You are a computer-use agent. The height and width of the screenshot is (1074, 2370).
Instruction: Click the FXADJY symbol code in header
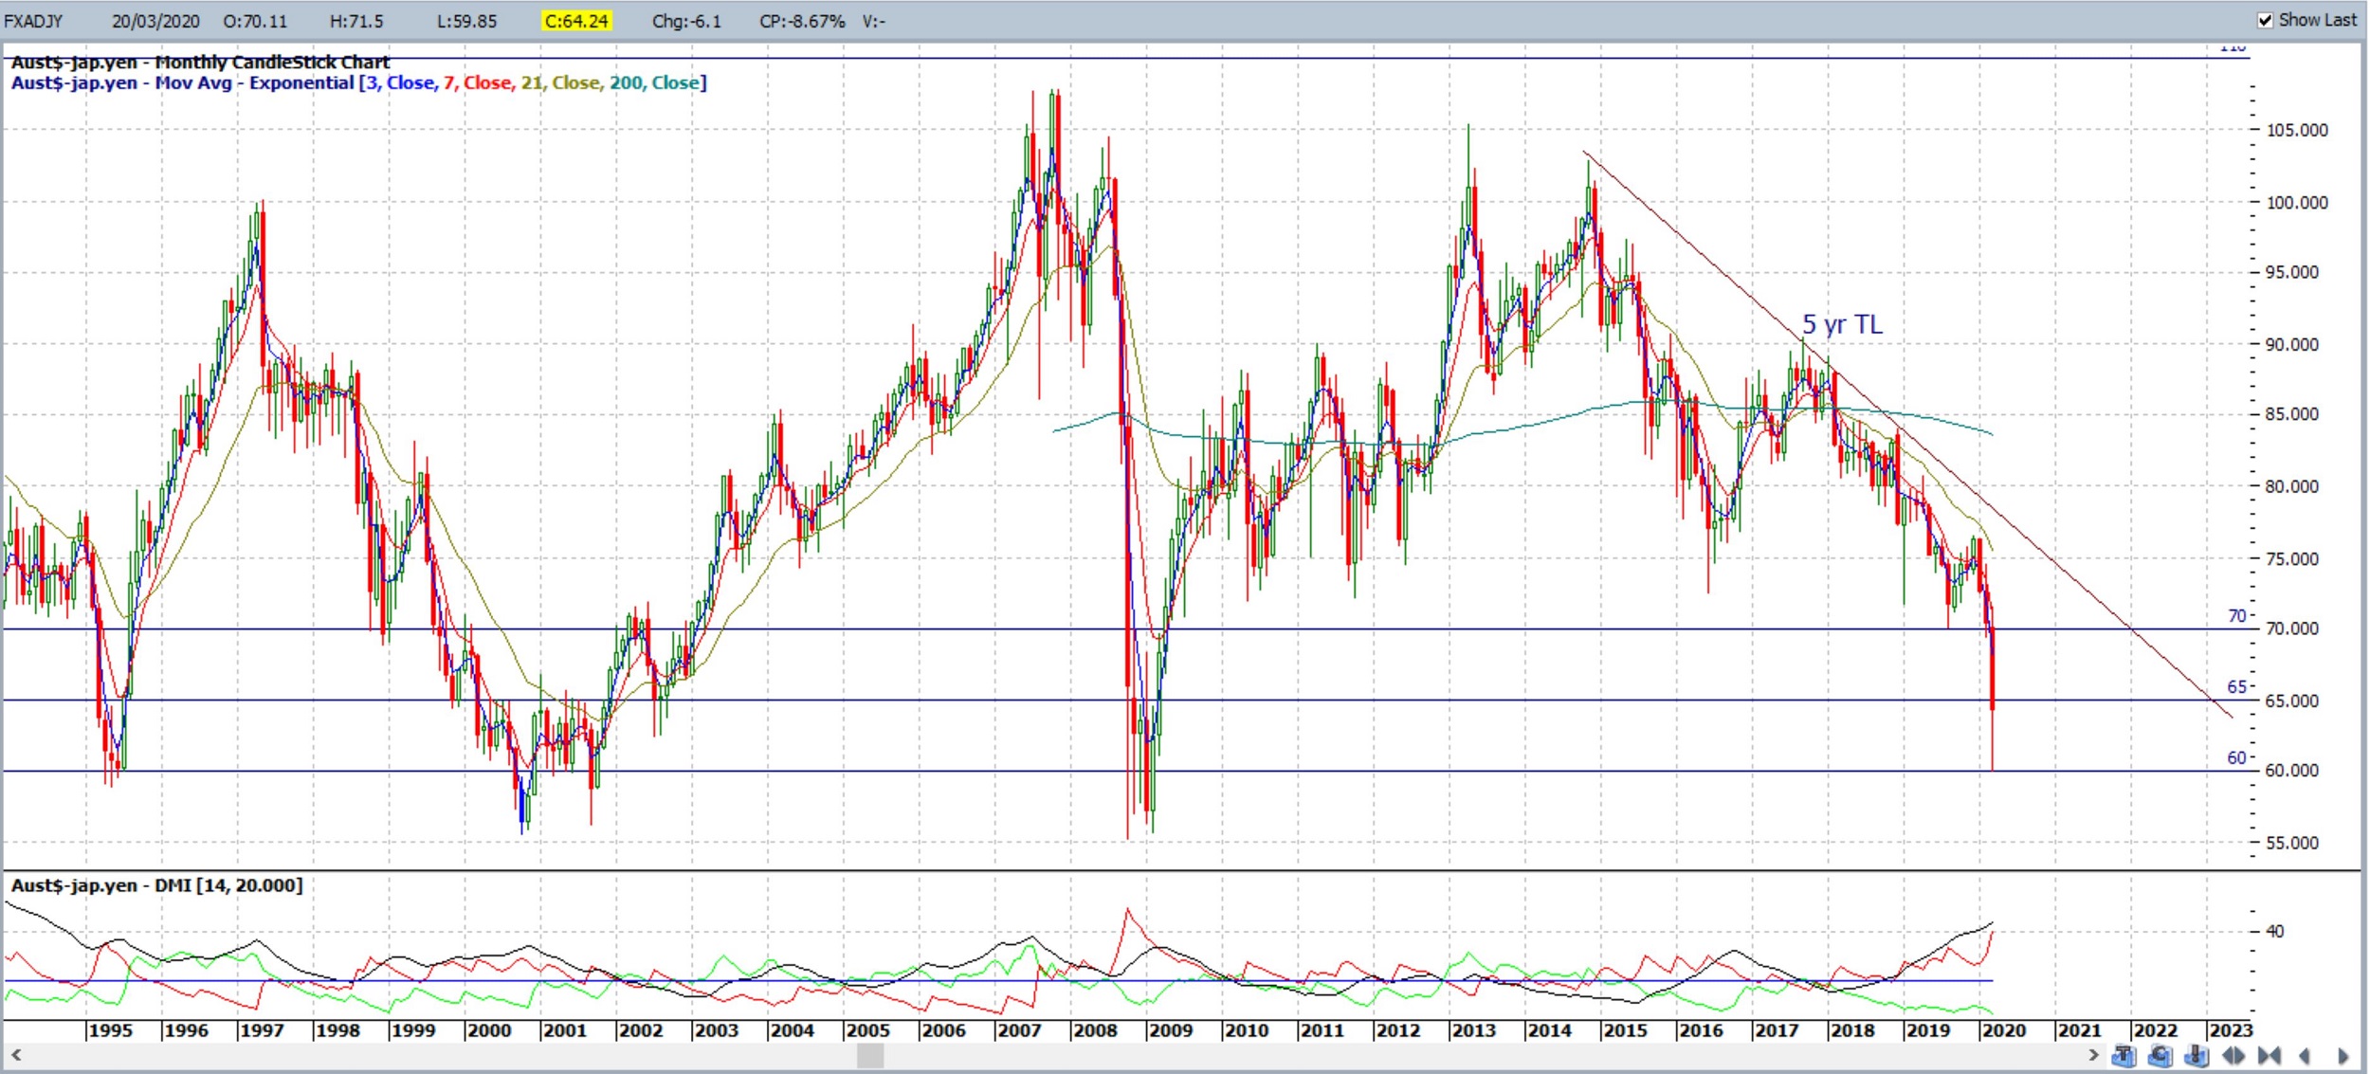tap(33, 21)
